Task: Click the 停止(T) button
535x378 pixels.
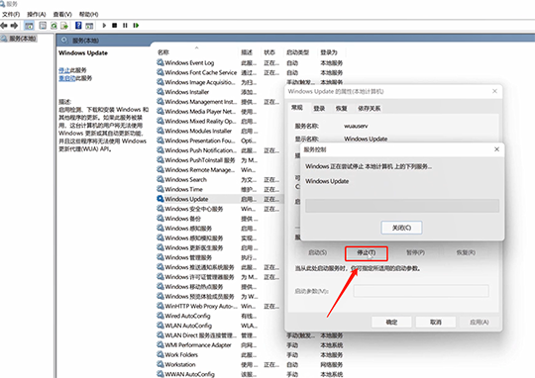Action: coord(367,253)
